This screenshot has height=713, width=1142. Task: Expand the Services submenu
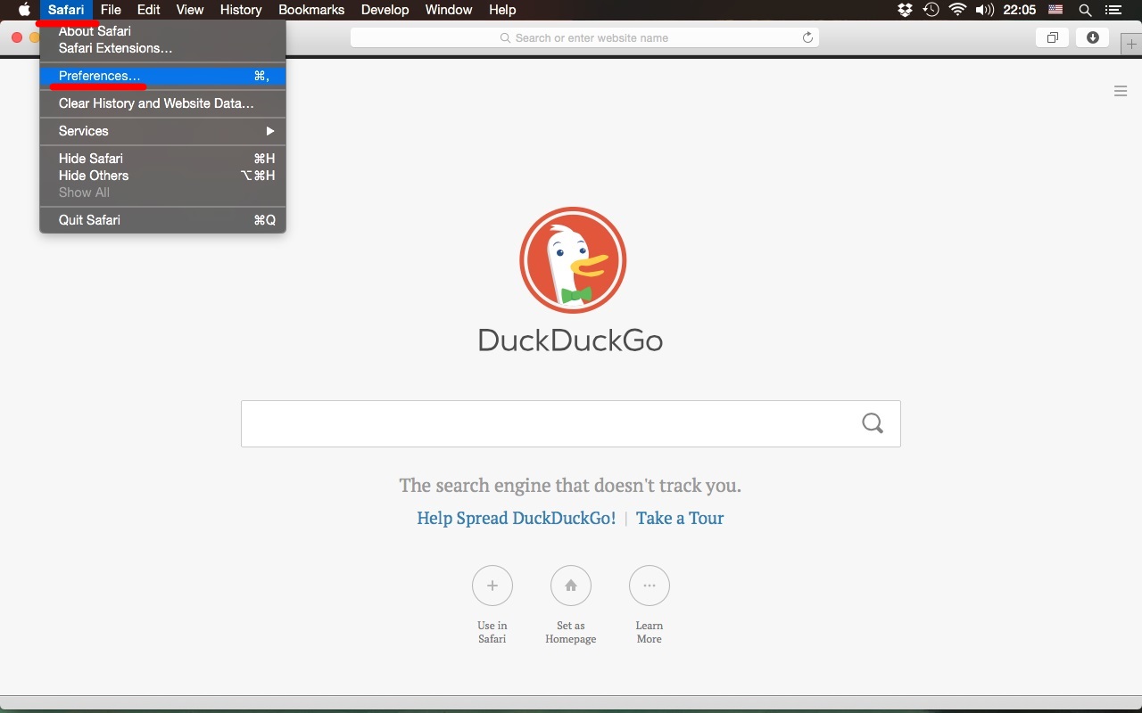[162, 131]
